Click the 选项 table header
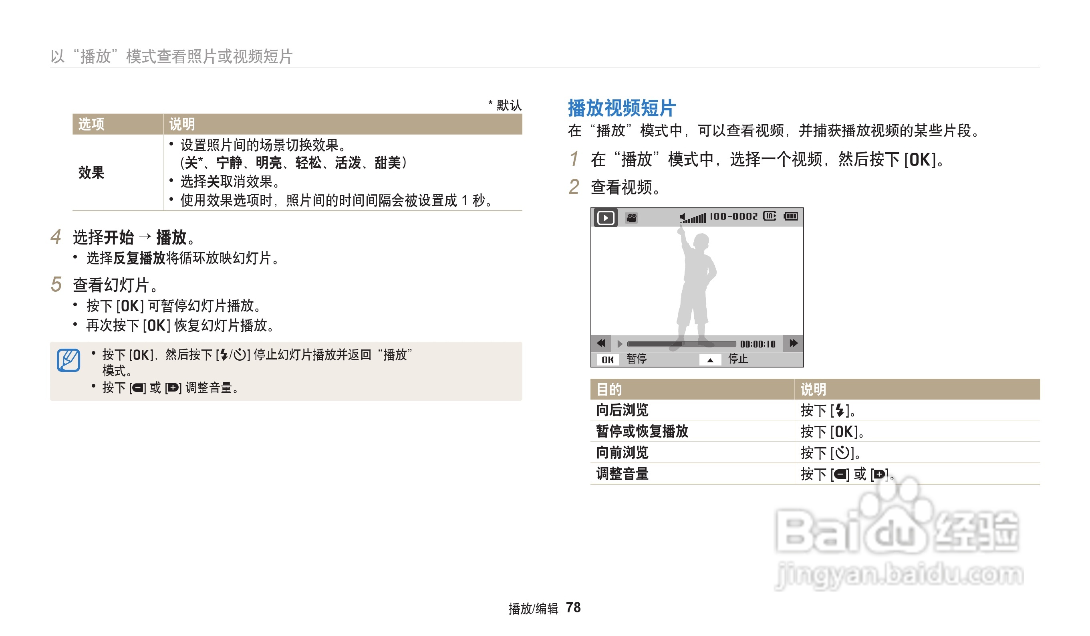Screen dimensions: 1090x636 pyautogui.click(x=91, y=123)
